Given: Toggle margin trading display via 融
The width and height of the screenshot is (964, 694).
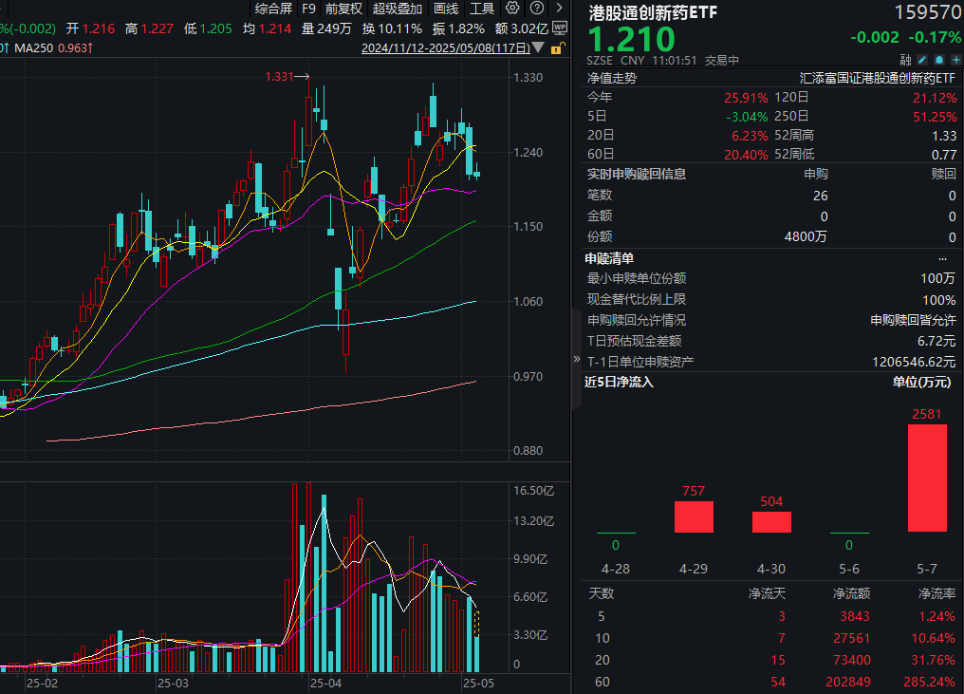Looking at the screenshot, I should (x=906, y=59).
